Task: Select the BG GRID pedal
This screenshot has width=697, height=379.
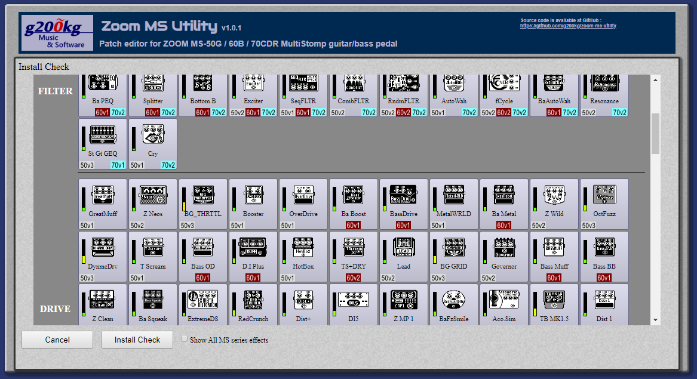Action: [x=455, y=257]
